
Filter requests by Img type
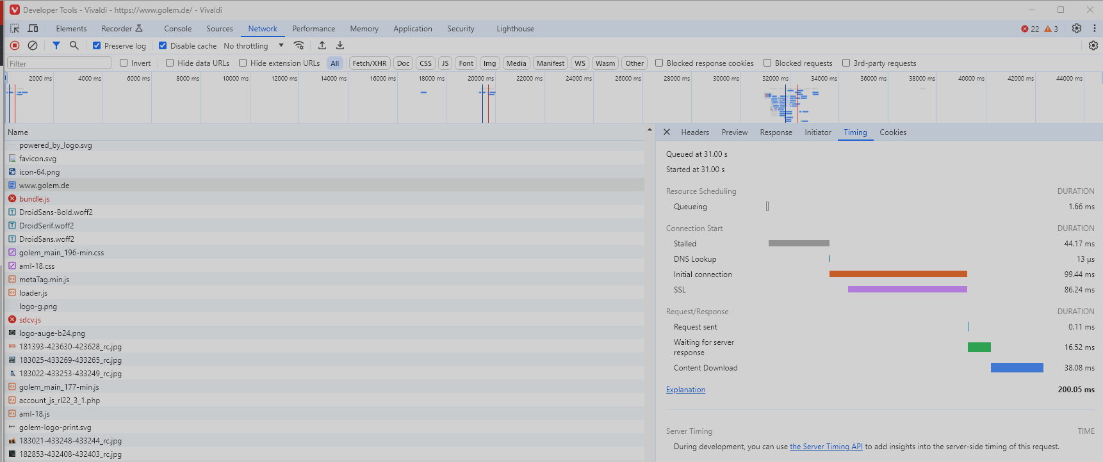[x=490, y=63]
